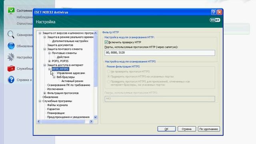Click the tree scrollbar up arrow
The width and height of the screenshot is (256, 144).
click(95, 33)
